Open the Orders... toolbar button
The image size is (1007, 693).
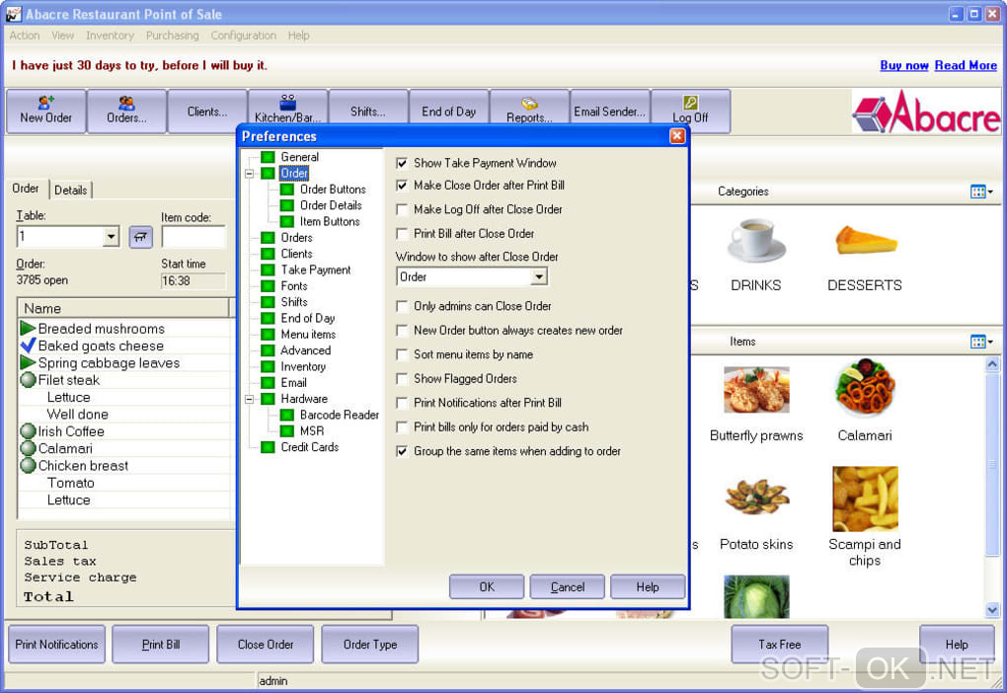point(126,112)
